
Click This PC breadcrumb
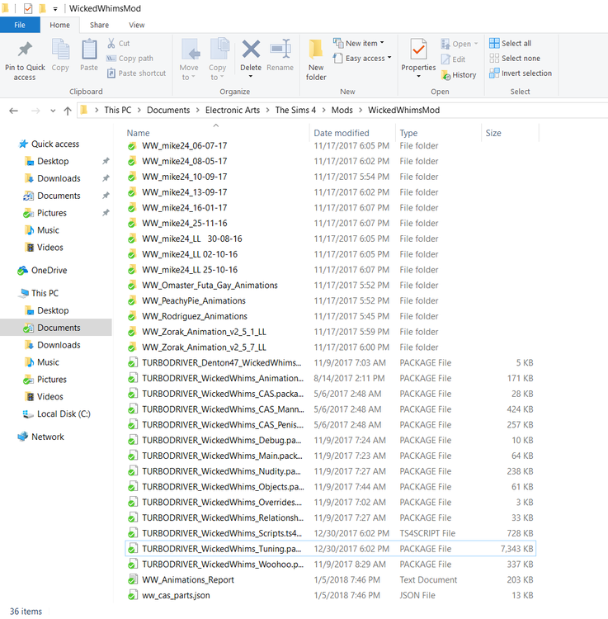coord(118,110)
